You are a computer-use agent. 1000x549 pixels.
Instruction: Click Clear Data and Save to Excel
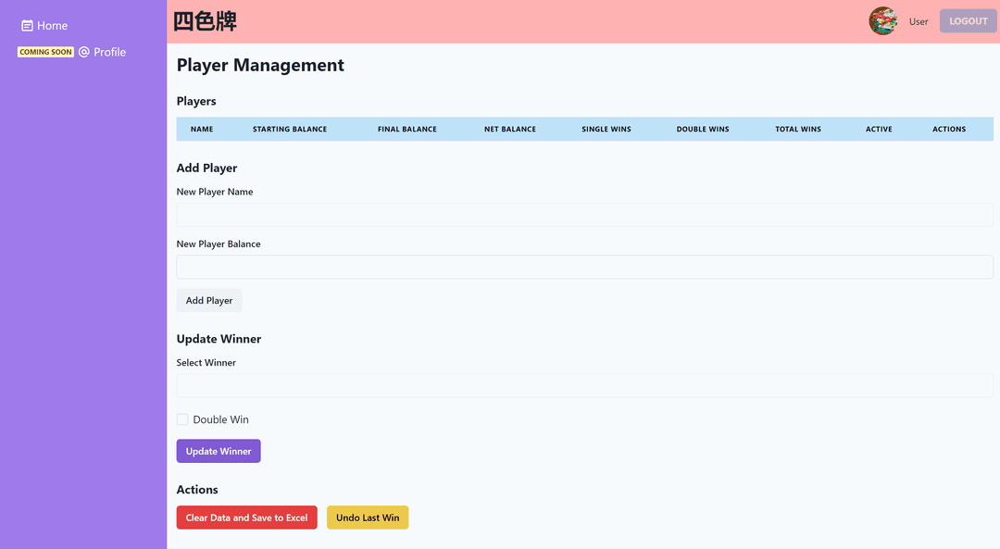click(x=246, y=518)
